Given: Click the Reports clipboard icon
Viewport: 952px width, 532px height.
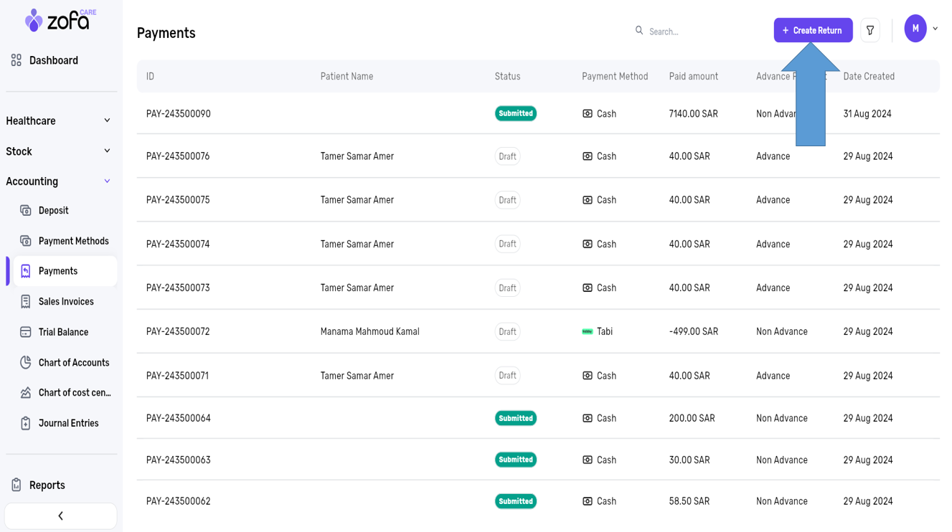Looking at the screenshot, I should [x=17, y=485].
